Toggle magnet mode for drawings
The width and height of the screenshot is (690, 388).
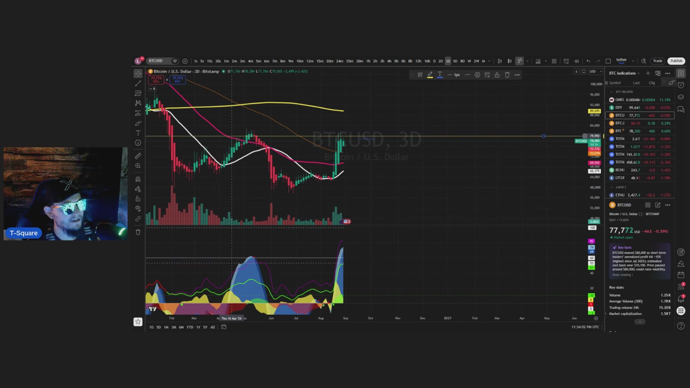[x=138, y=179]
